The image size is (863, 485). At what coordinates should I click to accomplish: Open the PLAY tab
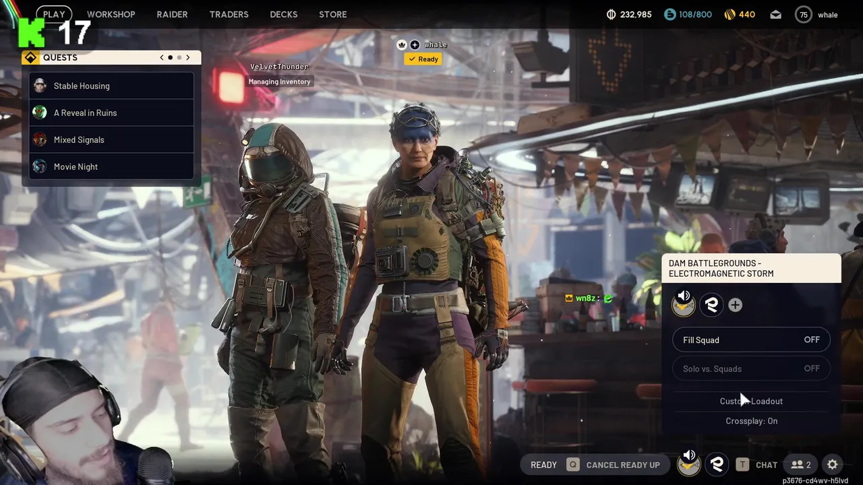click(x=54, y=14)
